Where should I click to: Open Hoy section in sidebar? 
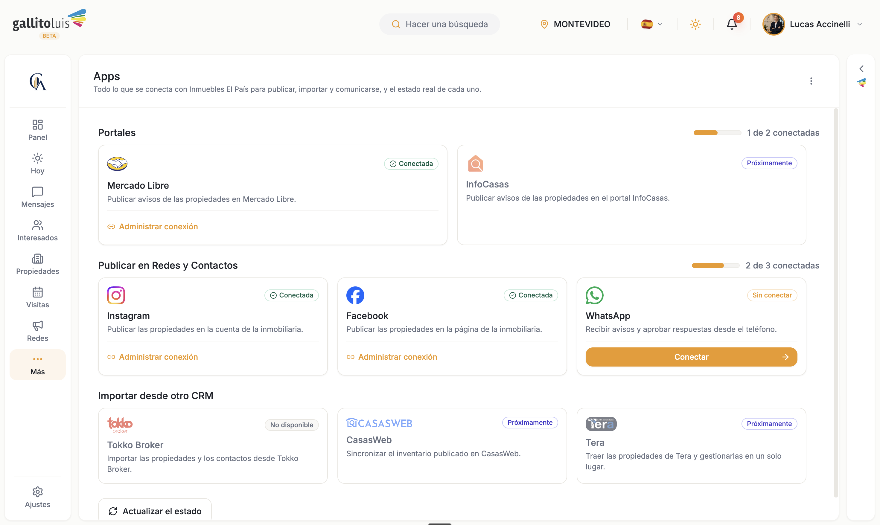click(x=37, y=164)
